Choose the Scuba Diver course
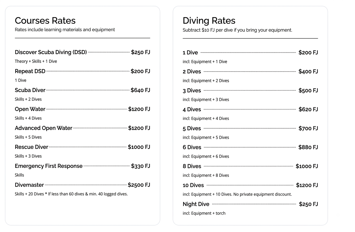This screenshot has height=232, width=355. click(x=30, y=90)
